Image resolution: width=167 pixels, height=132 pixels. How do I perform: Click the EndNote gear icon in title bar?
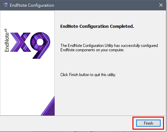click(5, 5)
